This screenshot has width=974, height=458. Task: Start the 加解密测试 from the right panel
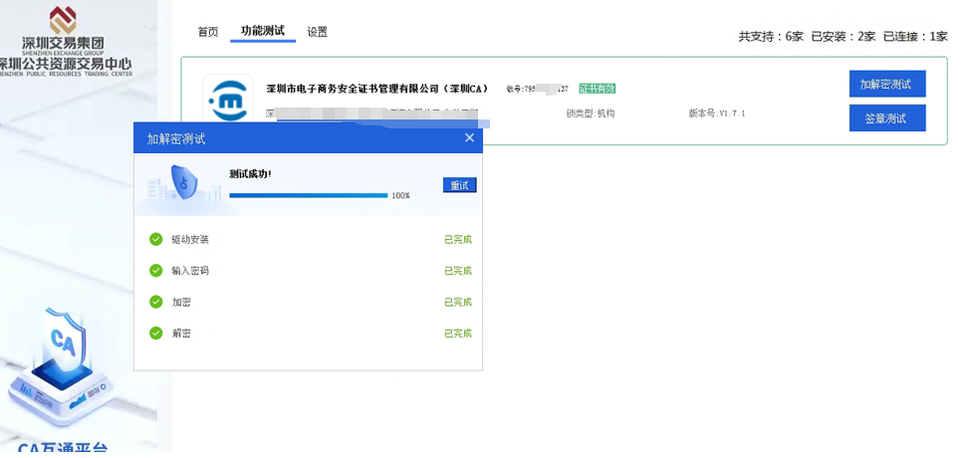[x=886, y=85]
